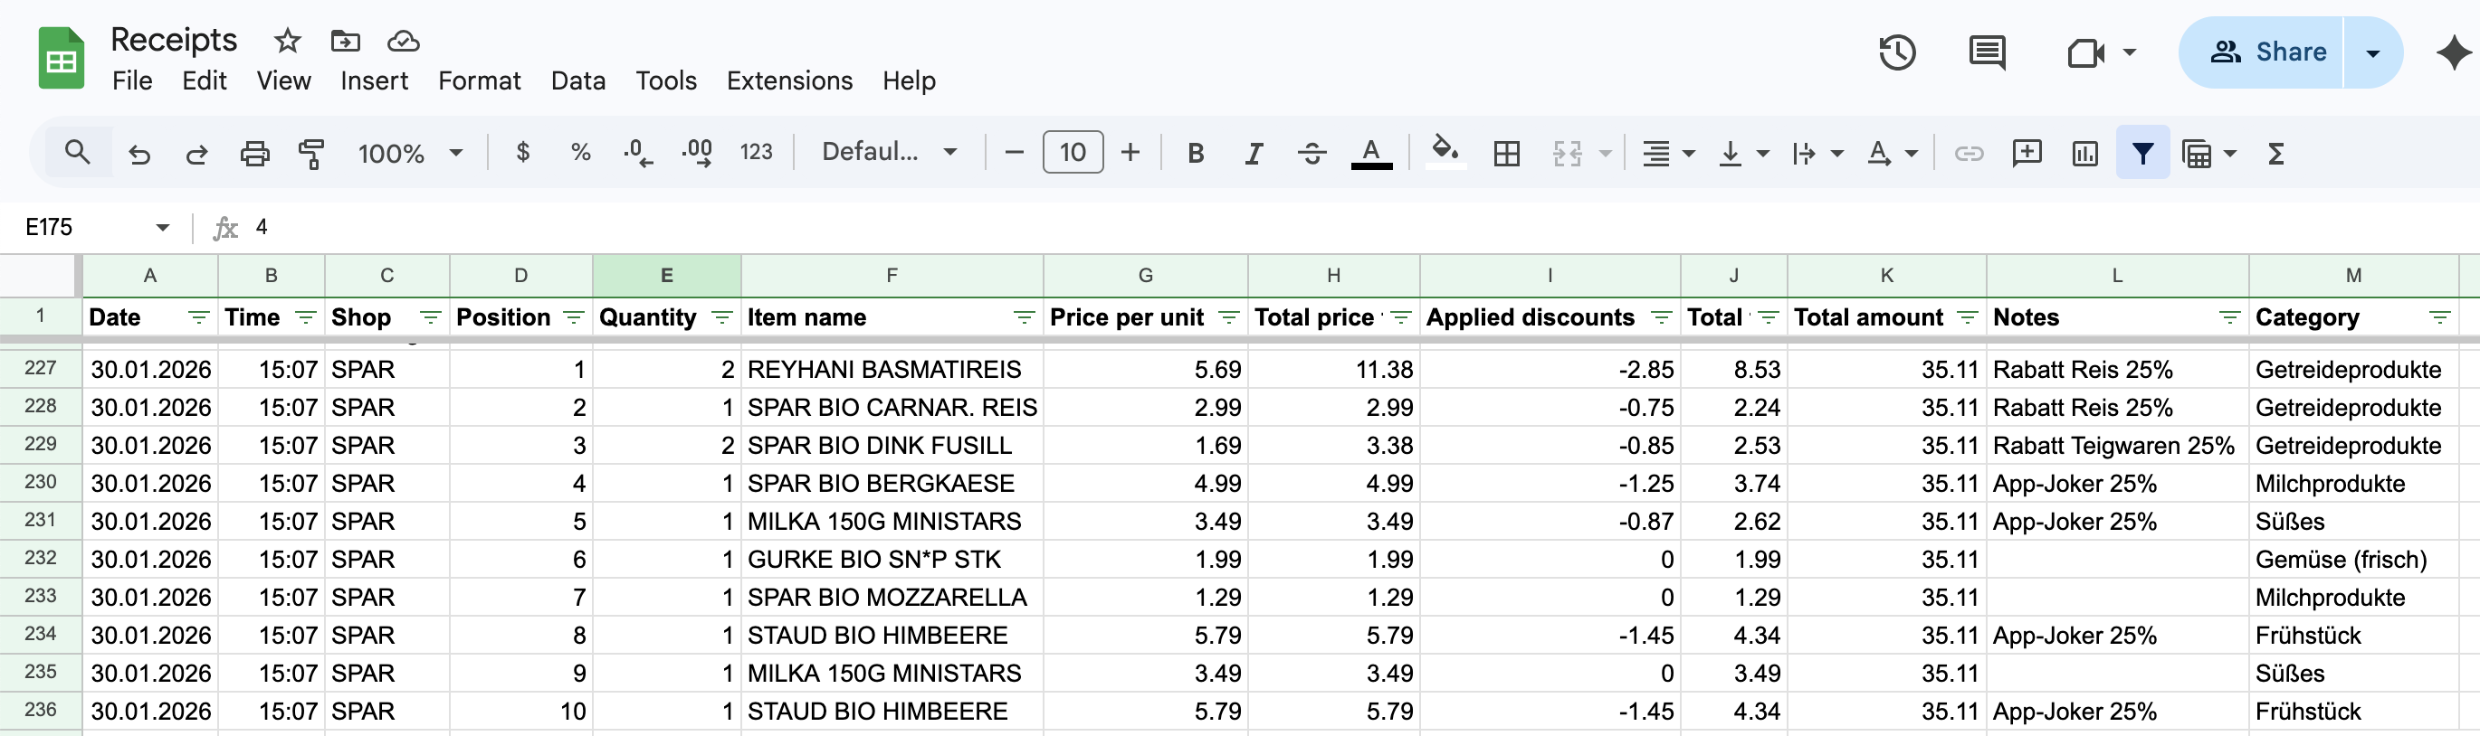Click the Functions sigma icon
This screenshot has height=736, width=2480.
point(2276,153)
